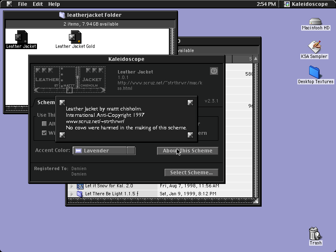Image resolution: width=336 pixels, height=252 pixels.
Task: Toggle the checked checkbox beginning with "Wi"
Action: (44, 133)
